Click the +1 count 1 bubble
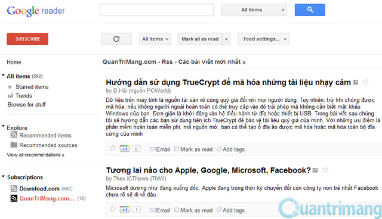The image size is (382, 219). (x=136, y=209)
